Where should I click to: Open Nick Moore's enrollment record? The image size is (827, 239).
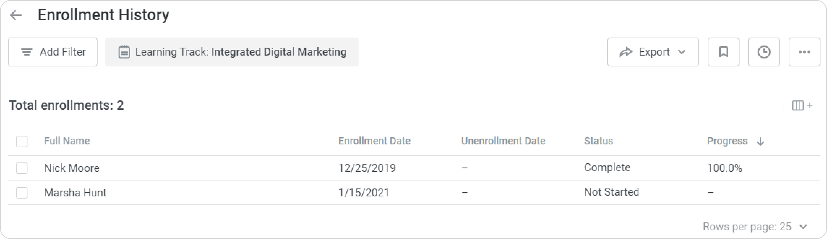pos(72,168)
